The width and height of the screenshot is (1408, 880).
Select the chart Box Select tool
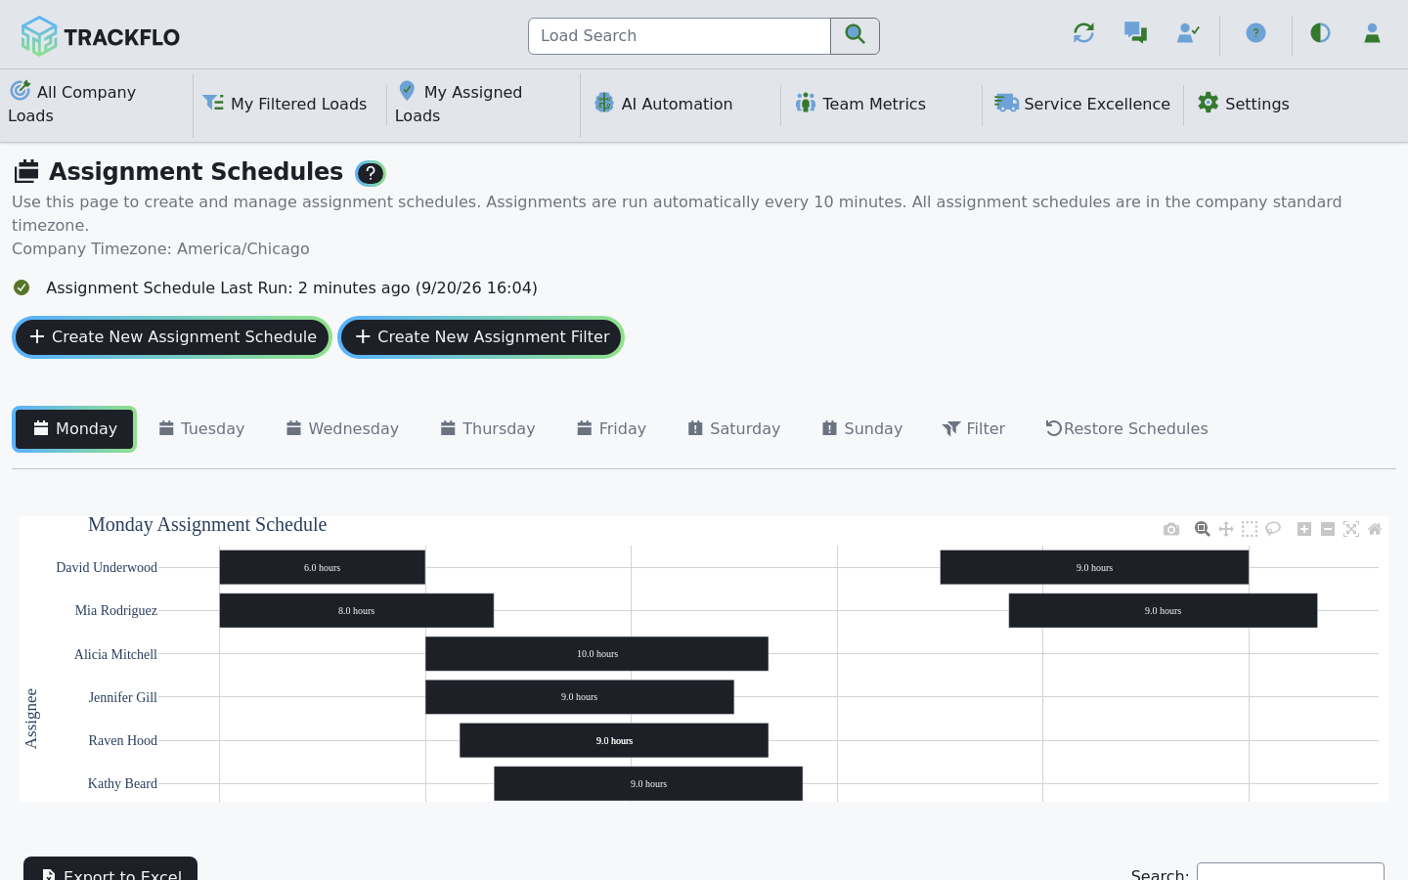[x=1250, y=529]
